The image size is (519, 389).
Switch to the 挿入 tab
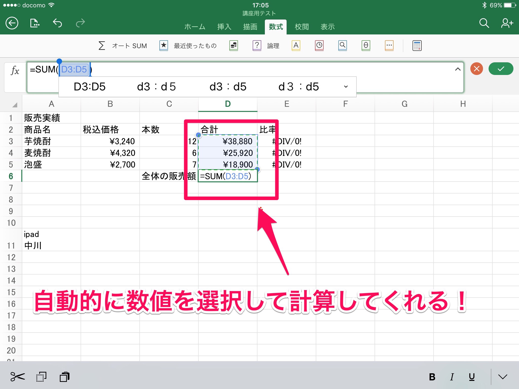(x=224, y=27)
